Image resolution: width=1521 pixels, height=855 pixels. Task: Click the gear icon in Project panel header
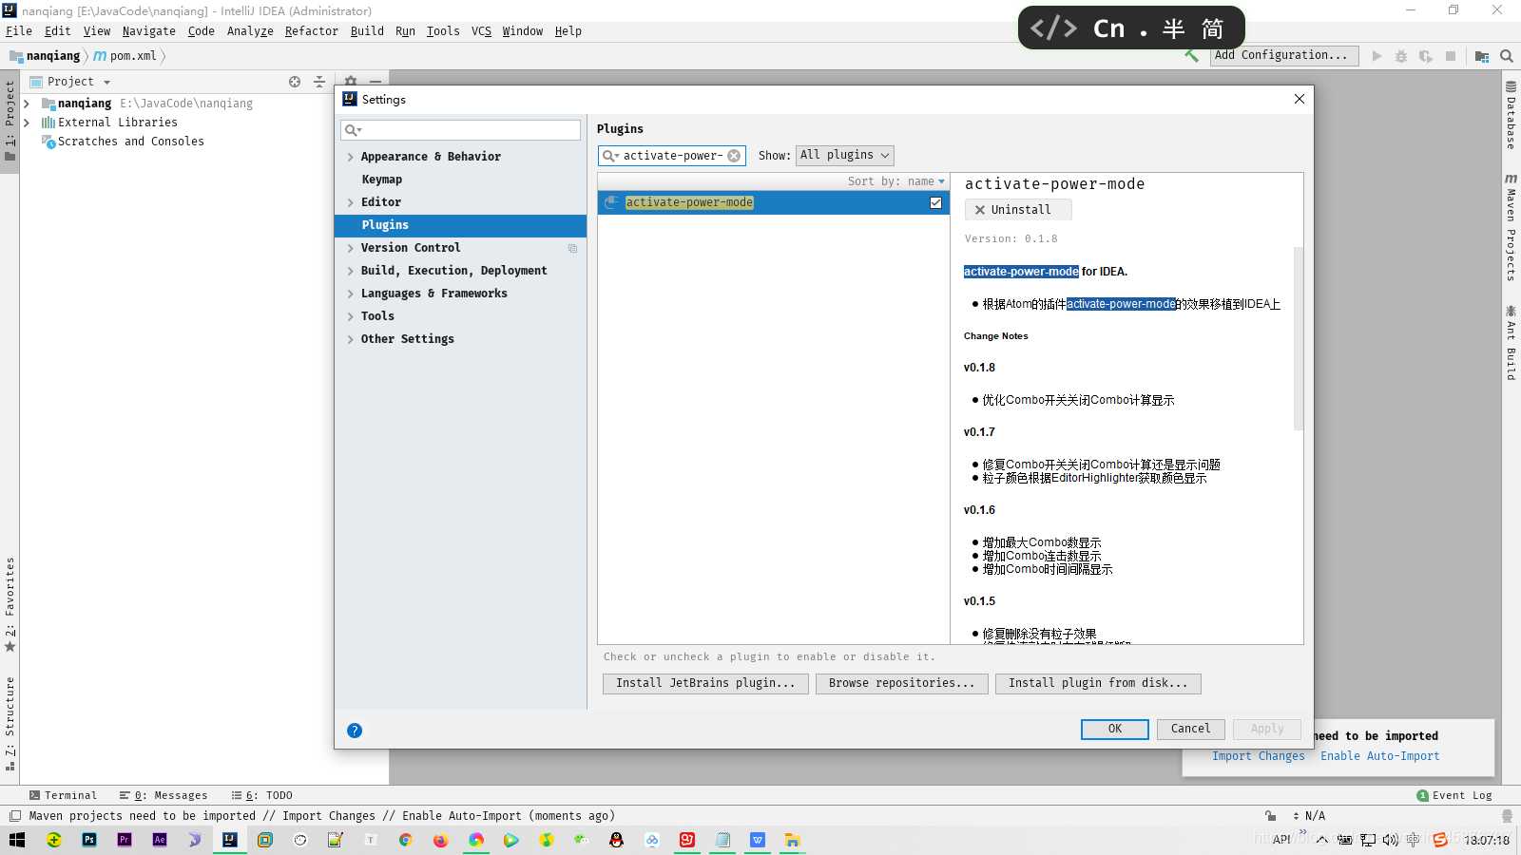pos(351,82)
